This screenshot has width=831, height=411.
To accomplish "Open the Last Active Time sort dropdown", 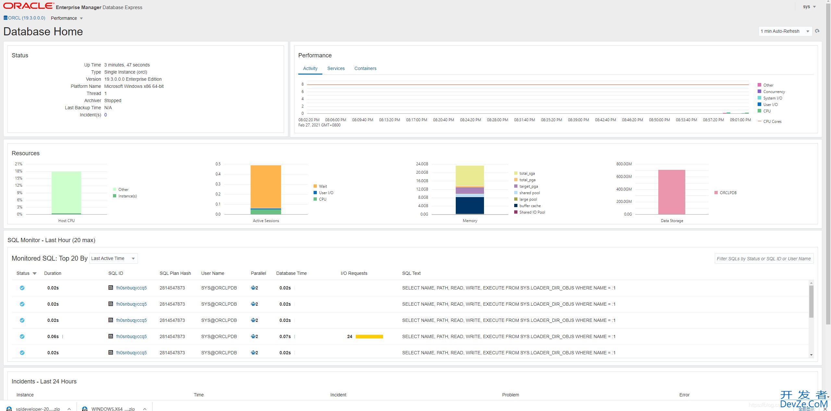I will pos(113,258).
